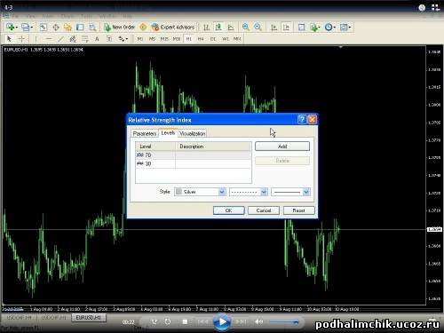444x333 pixels.
Task: Expand the line width dropdown
Action: click(290, 192)
